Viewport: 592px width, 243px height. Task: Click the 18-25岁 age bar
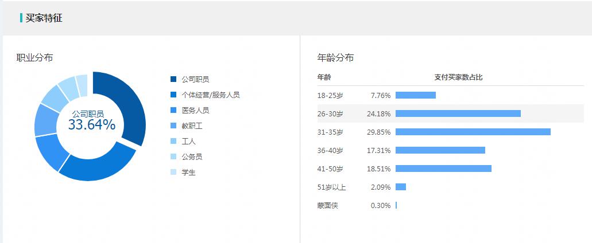click(x=415, y=95)
